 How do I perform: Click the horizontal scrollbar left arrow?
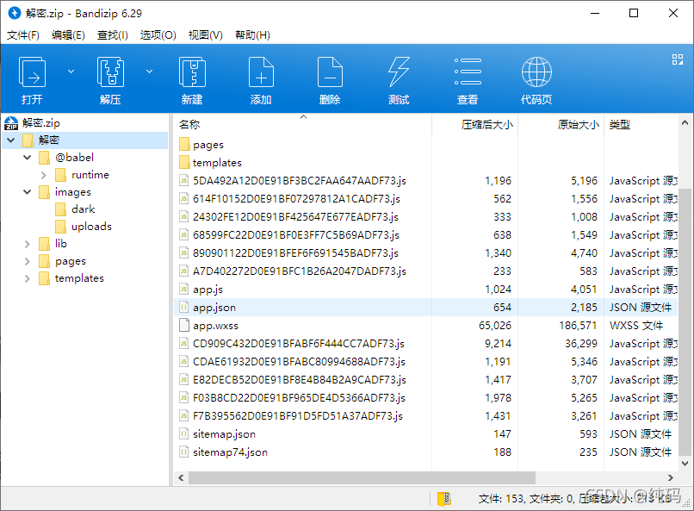coord(181,477)
